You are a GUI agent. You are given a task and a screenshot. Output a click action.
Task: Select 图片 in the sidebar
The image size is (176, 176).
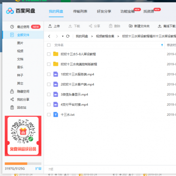coord(20,43)
